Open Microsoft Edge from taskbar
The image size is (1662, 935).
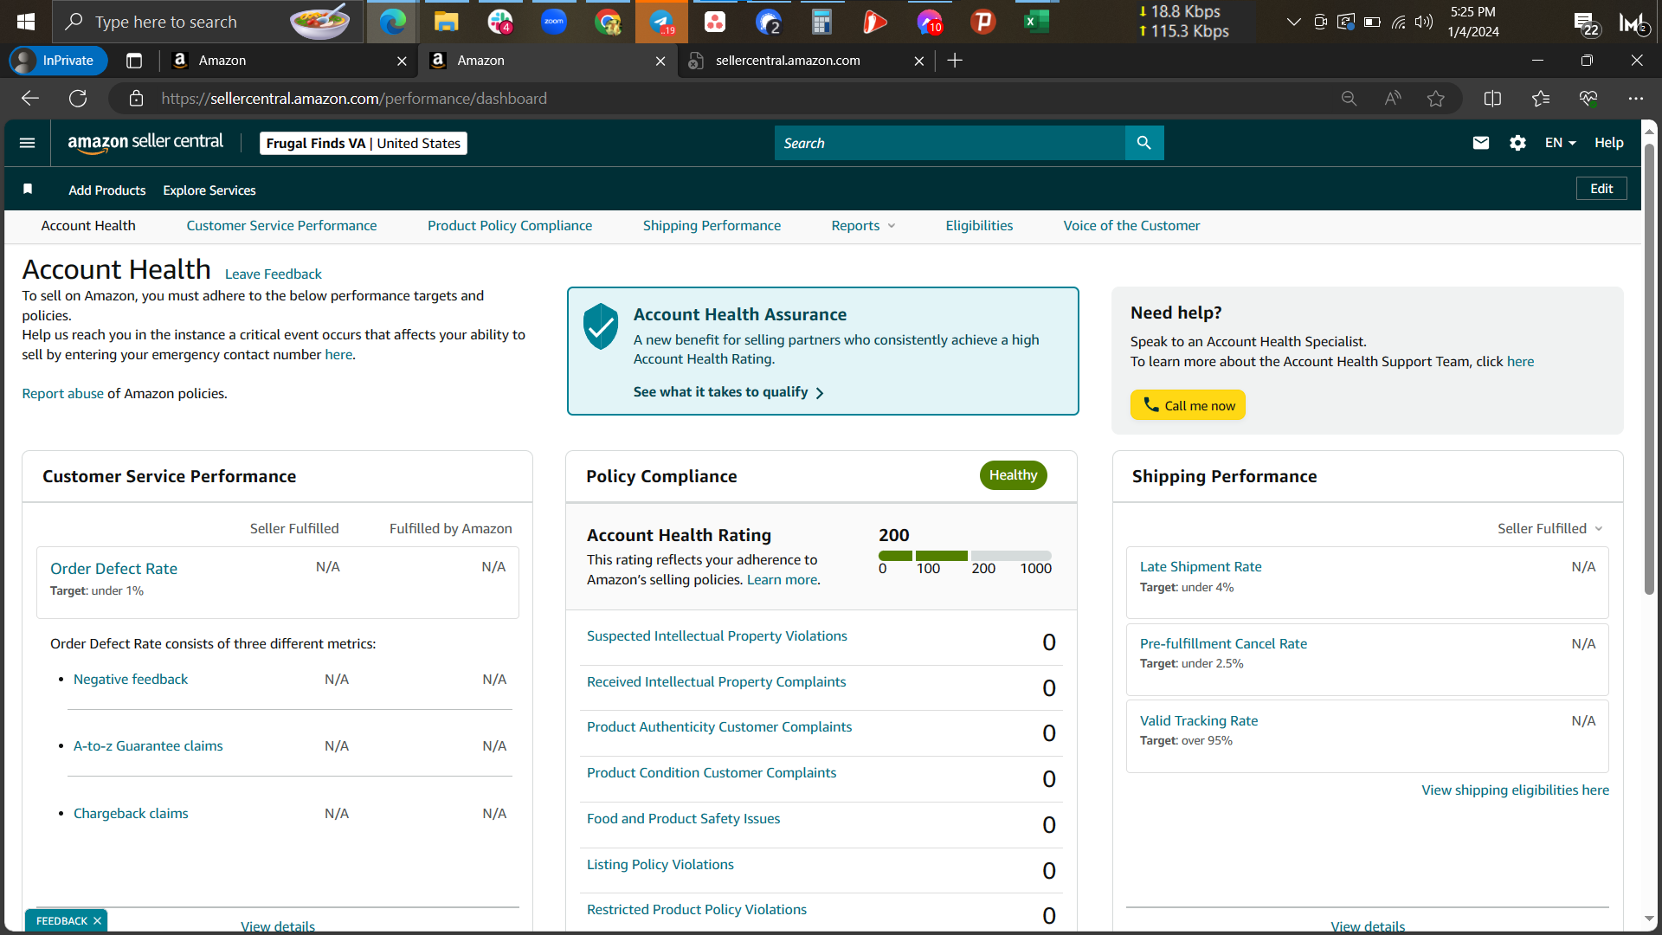(x=392, y=22)
